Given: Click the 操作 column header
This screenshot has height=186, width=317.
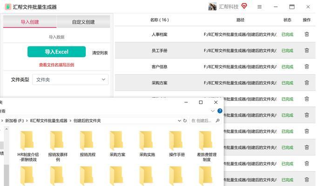Looking at the screenshot, I should click(x=307, y=20).
